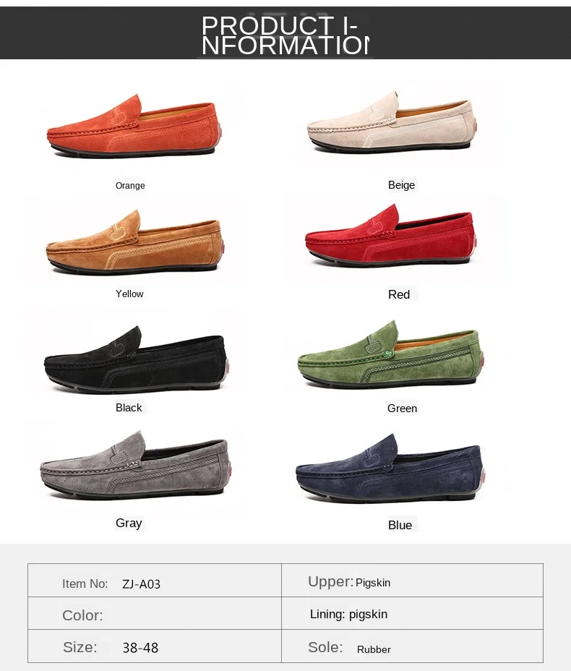Click the item number ZJ-A03 cell

155,581
